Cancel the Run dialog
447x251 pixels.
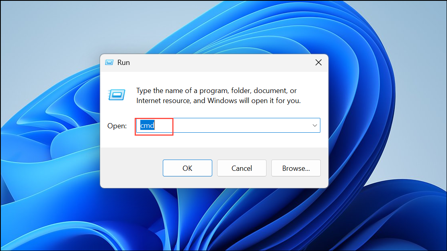pyautogui.click(x=242, y=168)
